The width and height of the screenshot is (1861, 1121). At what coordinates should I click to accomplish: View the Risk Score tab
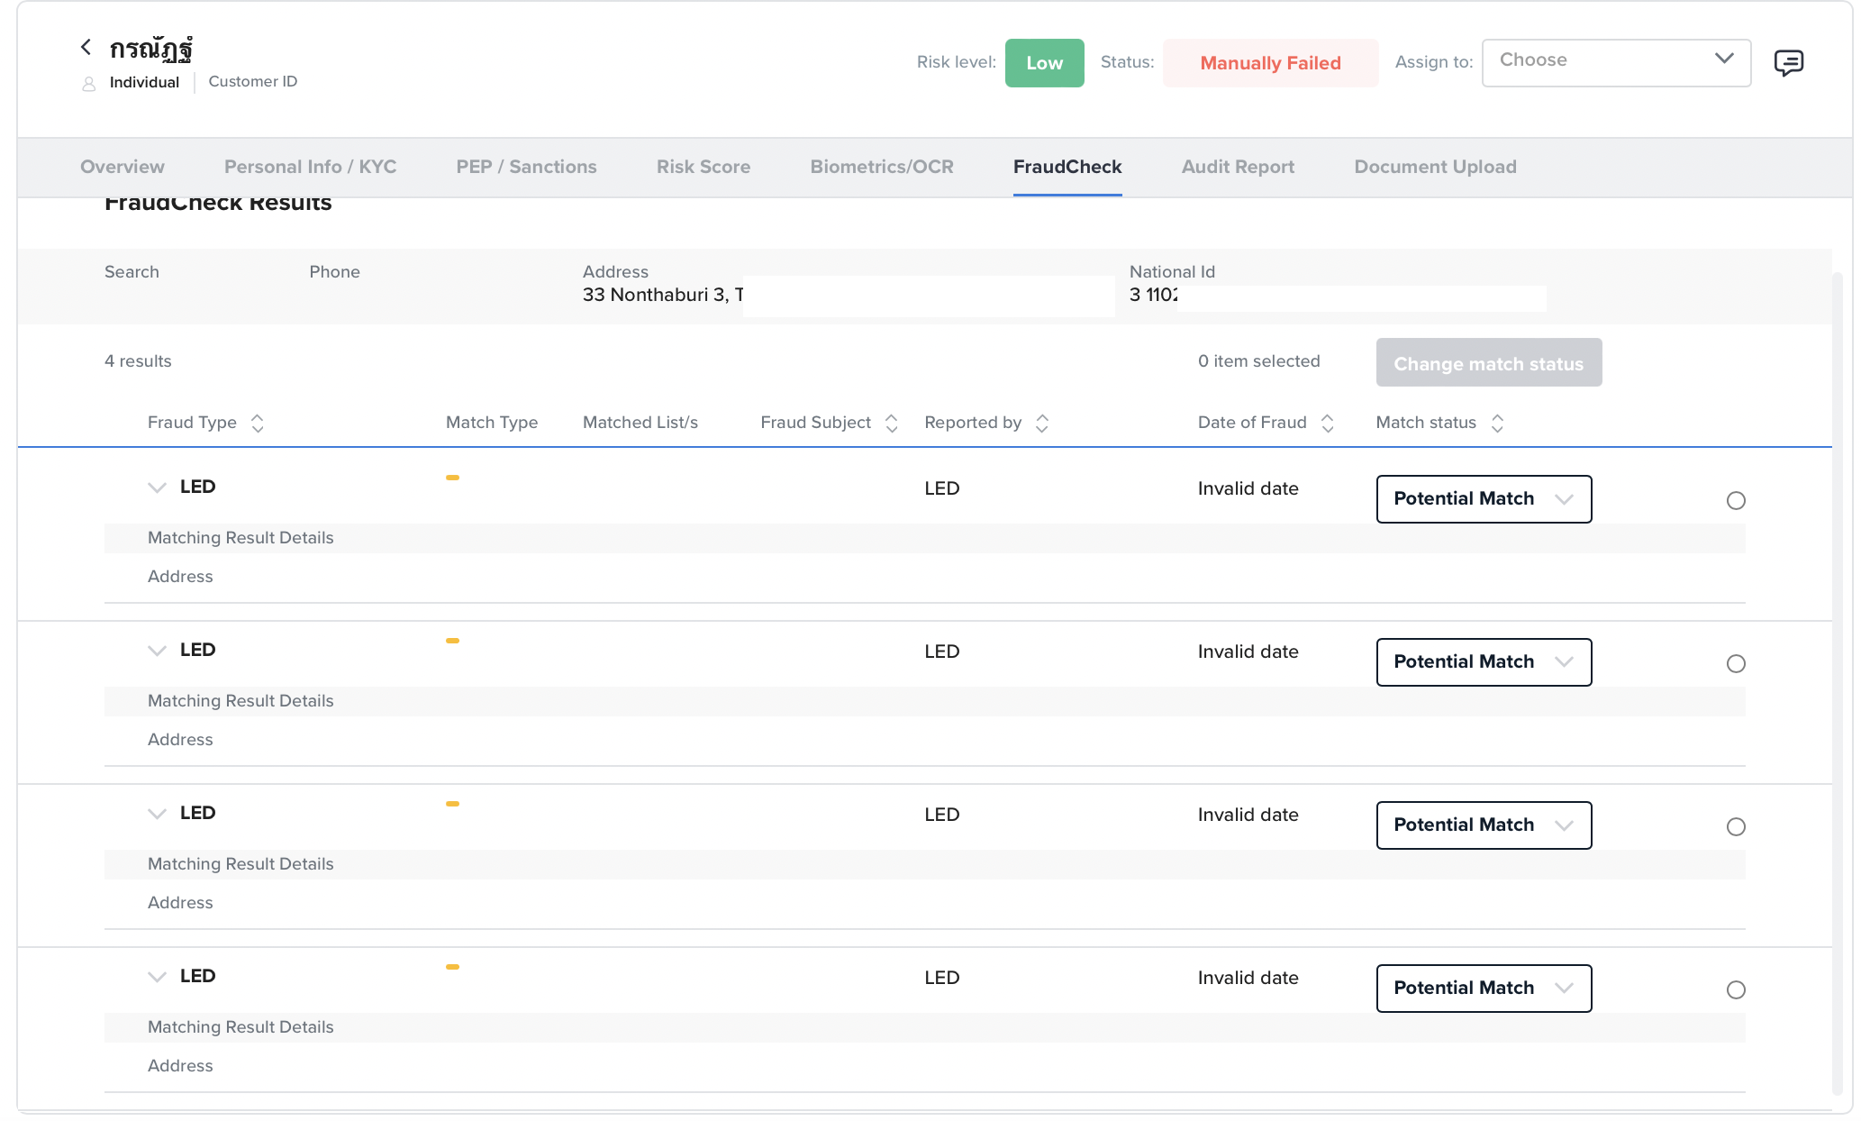coord(704,167)
